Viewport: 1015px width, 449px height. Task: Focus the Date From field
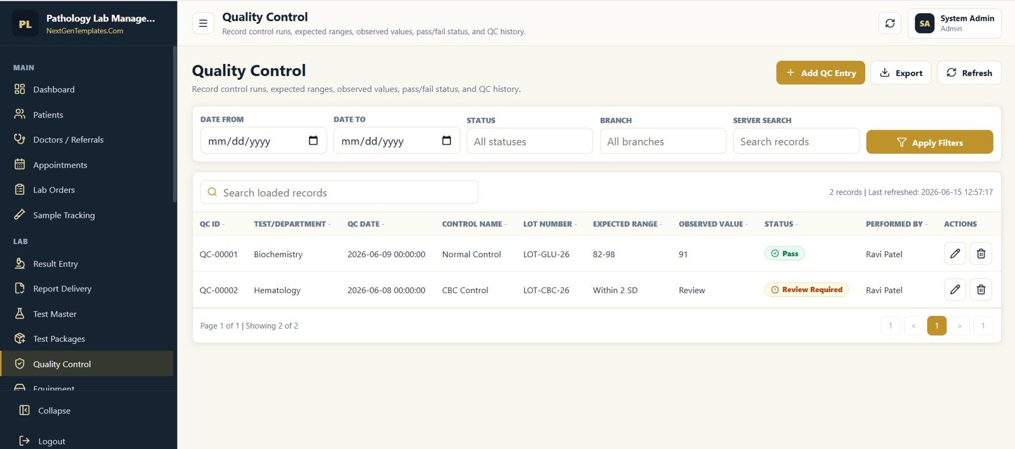pyautogui.click(x=263, y=141)
